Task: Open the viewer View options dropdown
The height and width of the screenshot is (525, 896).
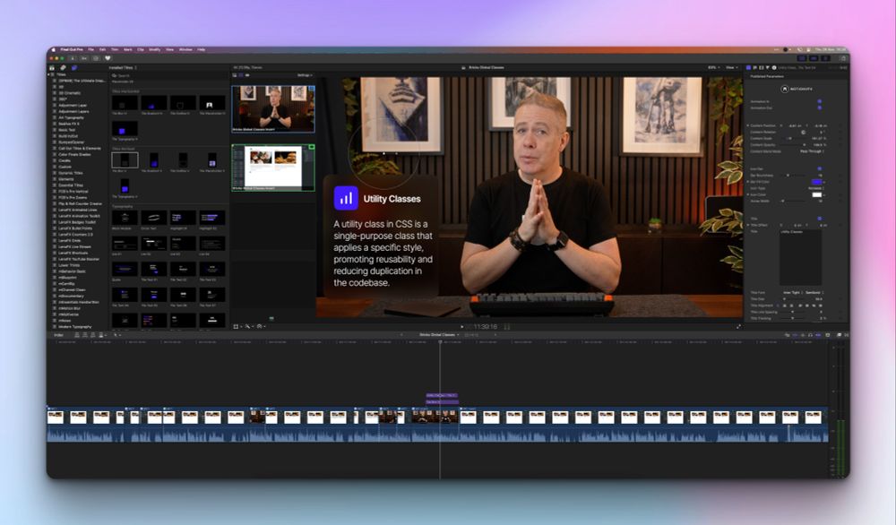Action: pyautogui.click(x=732, y=67)
